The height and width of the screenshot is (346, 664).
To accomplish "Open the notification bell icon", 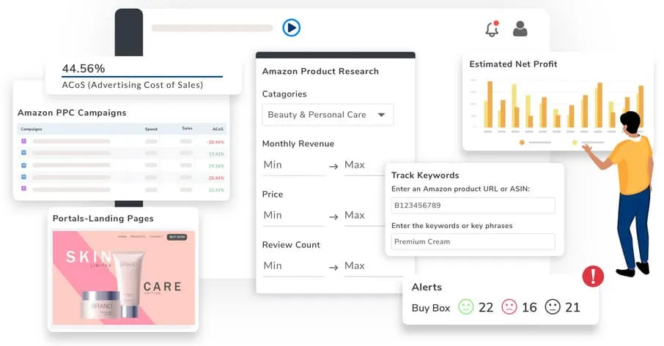I will point(492,29).
